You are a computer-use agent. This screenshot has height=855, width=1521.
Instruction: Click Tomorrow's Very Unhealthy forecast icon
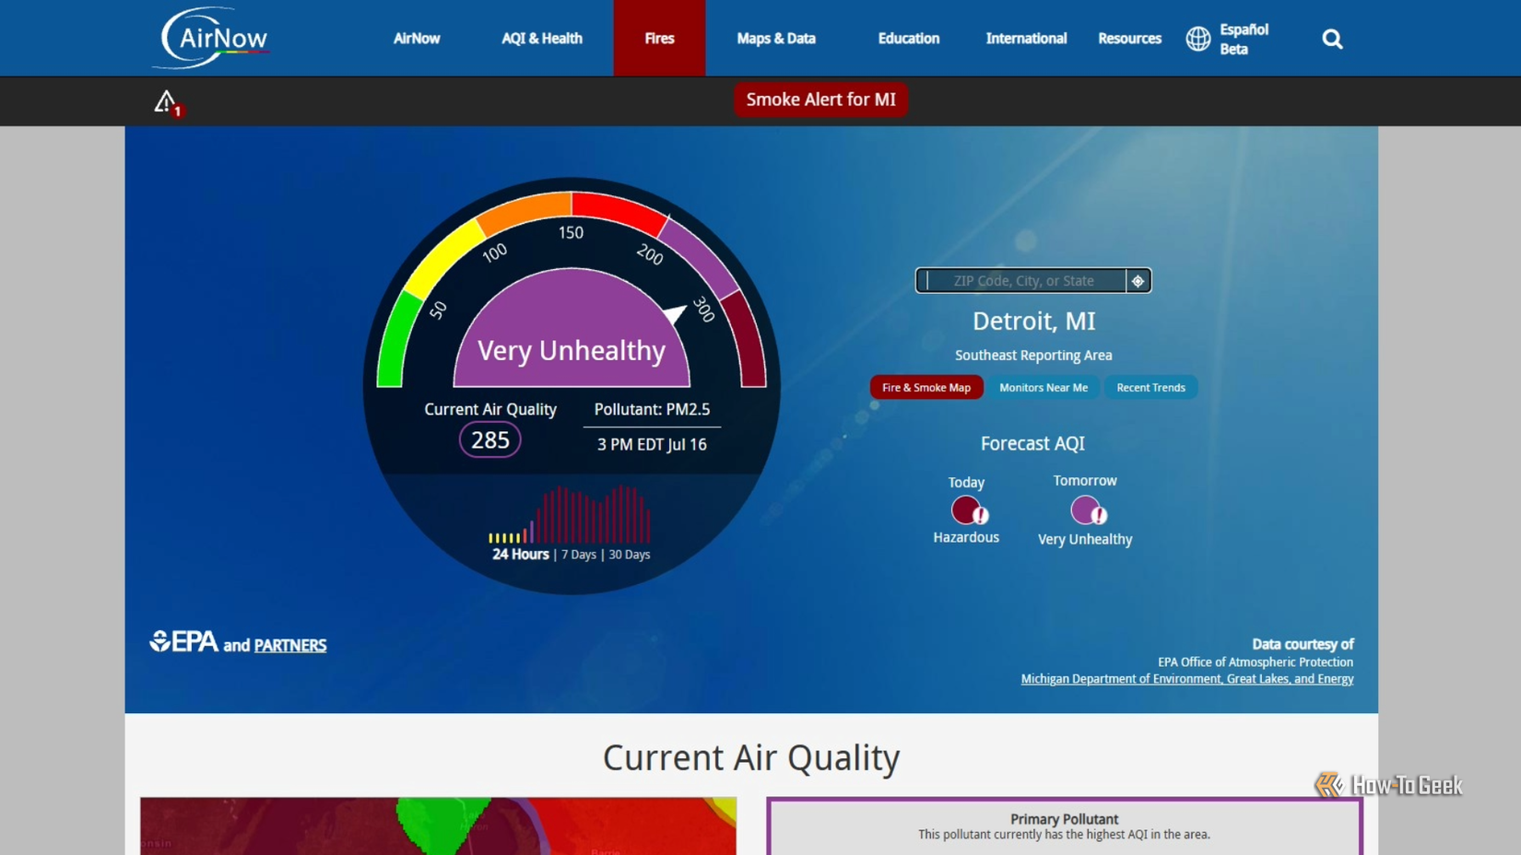click(1088, 509)
